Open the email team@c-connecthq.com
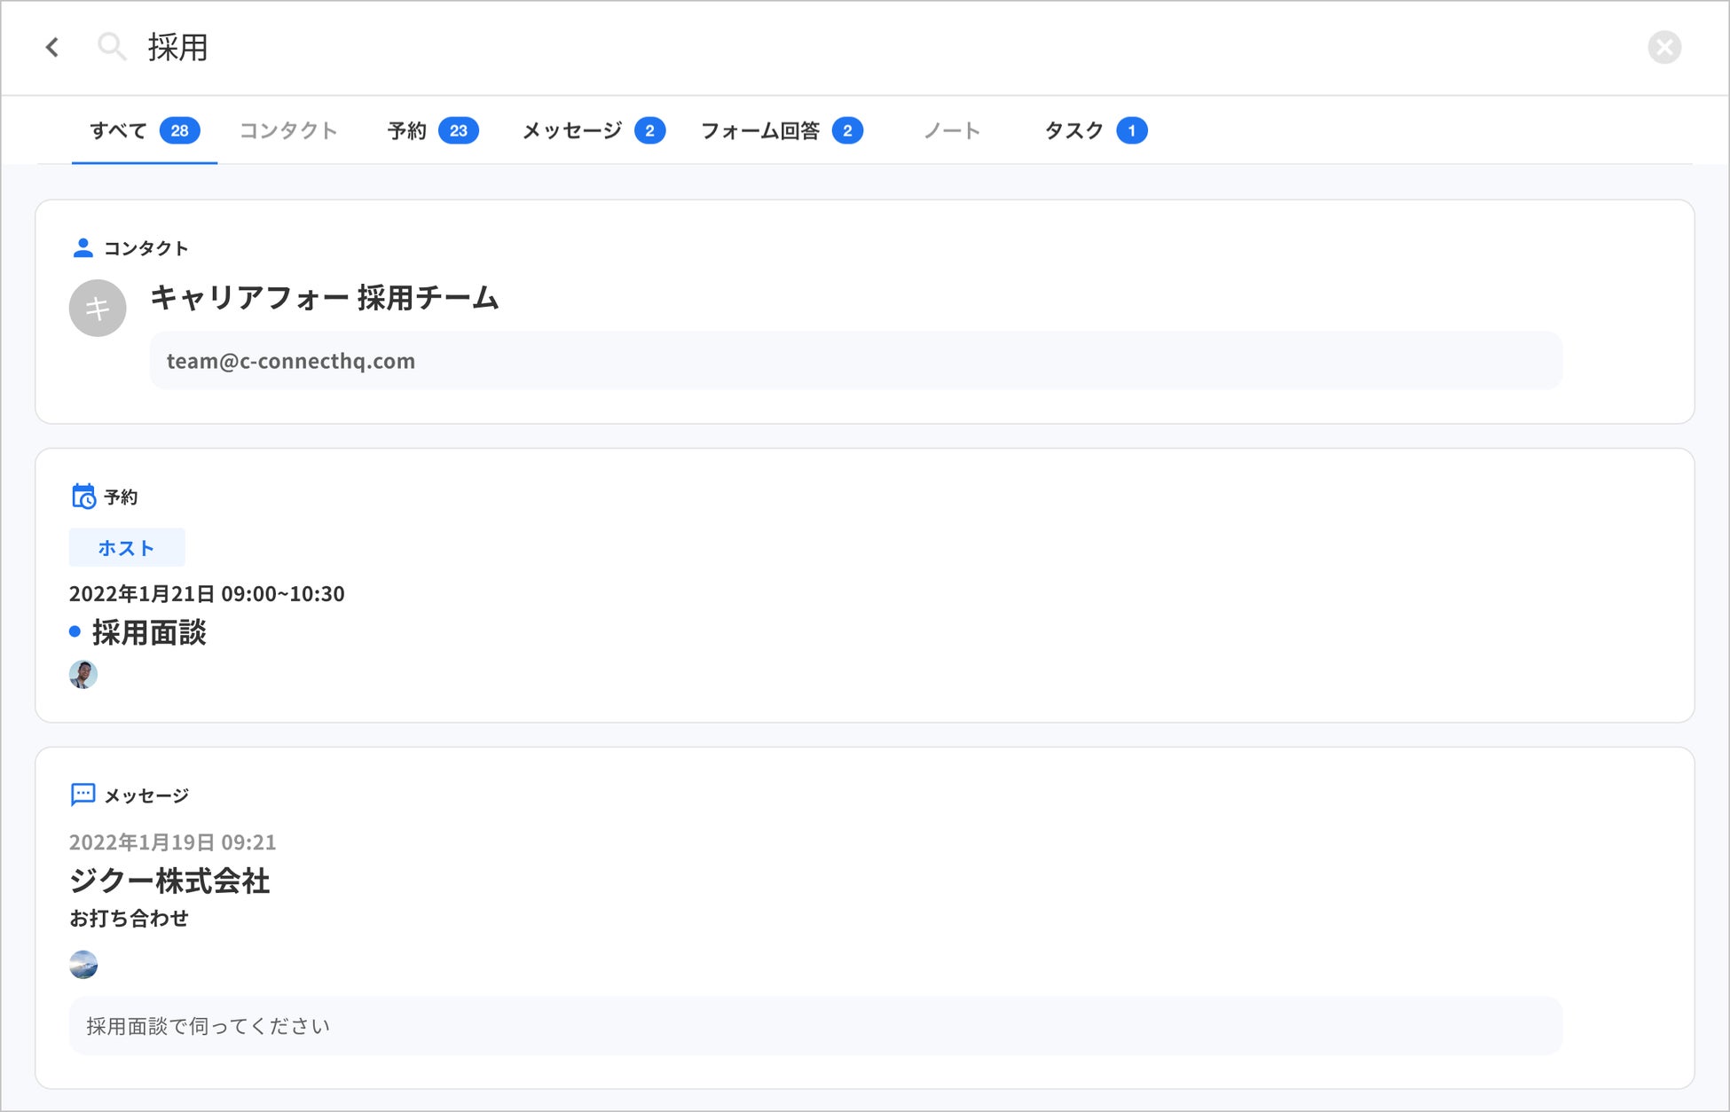Viewport: 1730px width, 1112px height. click(x=293, y=361)
